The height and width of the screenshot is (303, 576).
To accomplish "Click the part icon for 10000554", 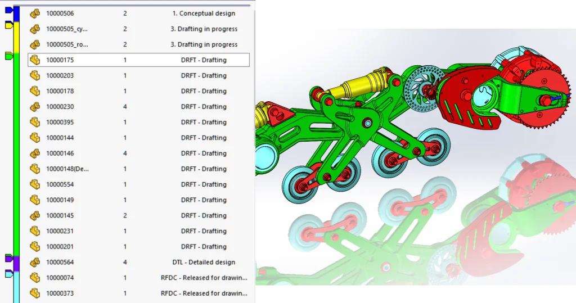I will [35, 184].
